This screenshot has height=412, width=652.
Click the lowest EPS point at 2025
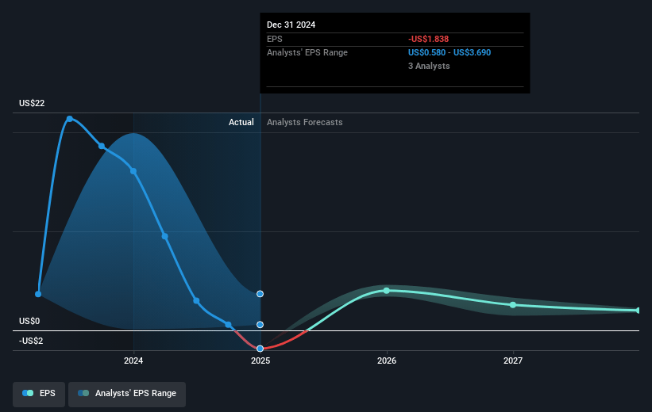(260, 349)
